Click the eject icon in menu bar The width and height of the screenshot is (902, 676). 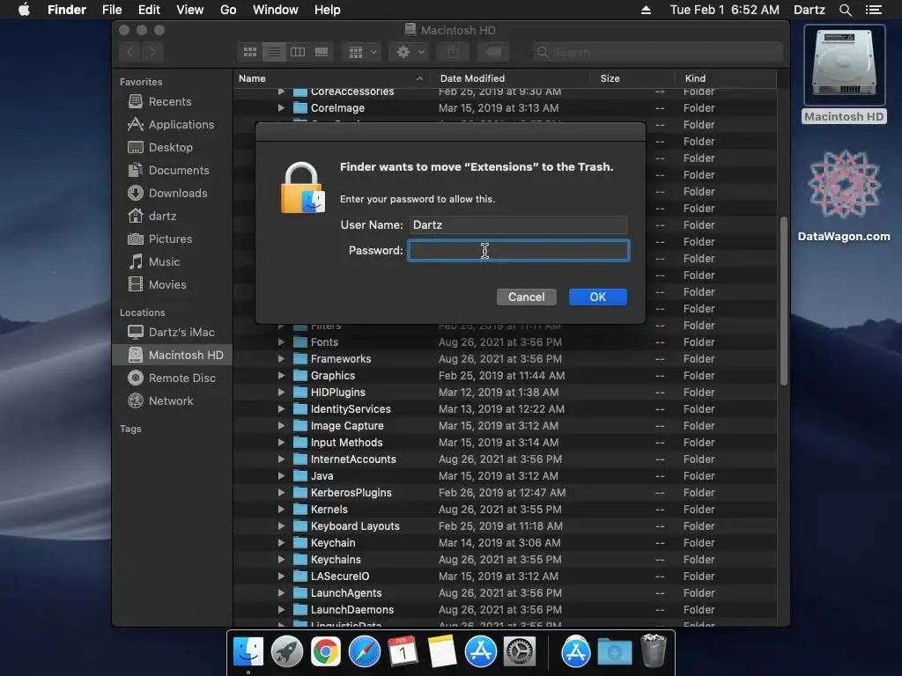[x=646, y=10]
